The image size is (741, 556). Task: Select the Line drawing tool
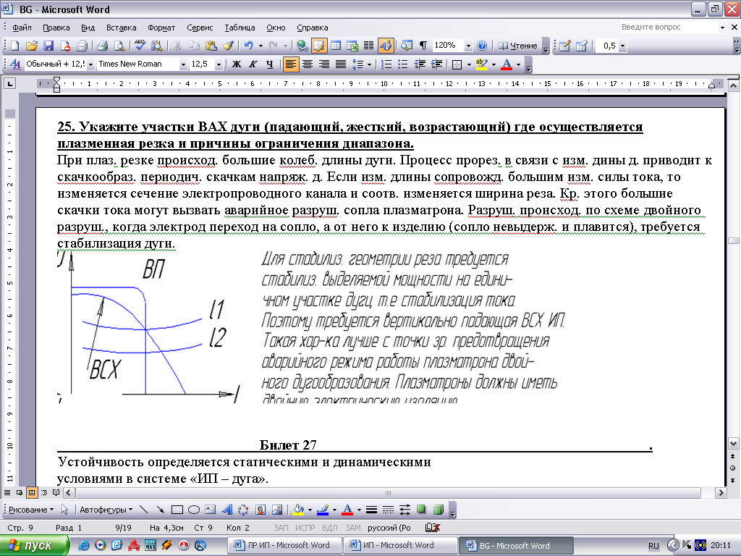point(144,510)
